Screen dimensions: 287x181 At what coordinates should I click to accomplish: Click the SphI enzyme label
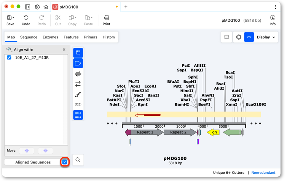193,77
